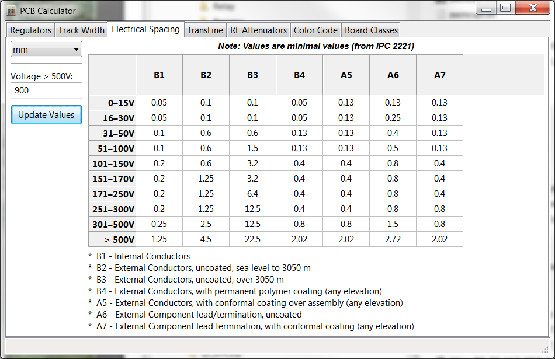This screenshot has width=555, height=359.
Task: Select the A6 column header
Action: (393, 75)
